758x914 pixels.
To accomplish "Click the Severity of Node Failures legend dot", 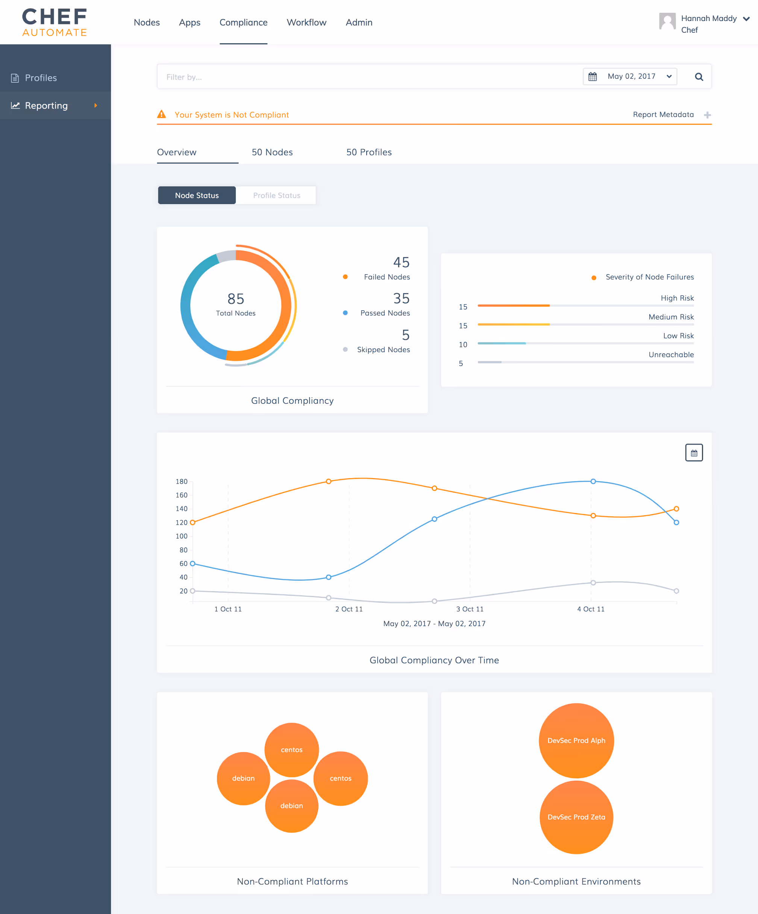I will [594, 278].
